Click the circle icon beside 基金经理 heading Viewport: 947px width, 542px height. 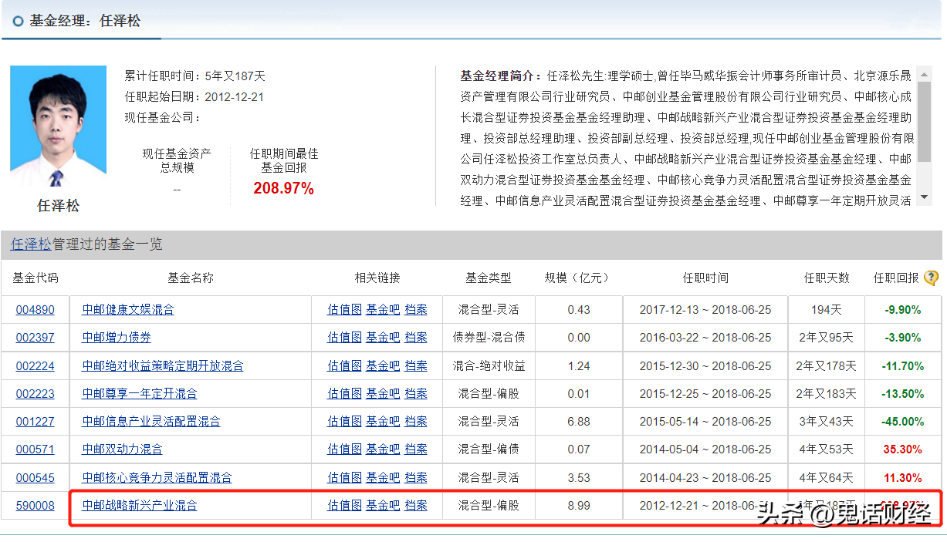coord(19,21)
